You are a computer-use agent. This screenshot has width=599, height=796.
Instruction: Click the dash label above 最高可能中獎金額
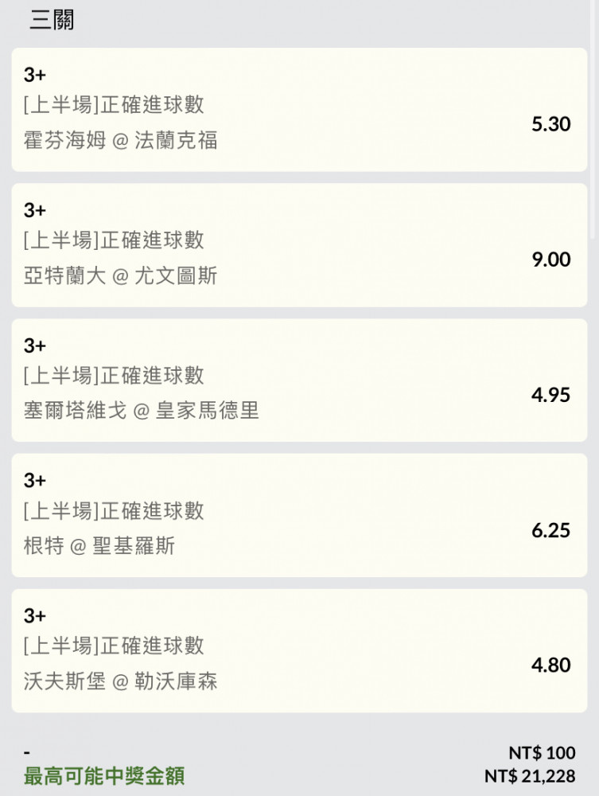click(x=27, y=752)
